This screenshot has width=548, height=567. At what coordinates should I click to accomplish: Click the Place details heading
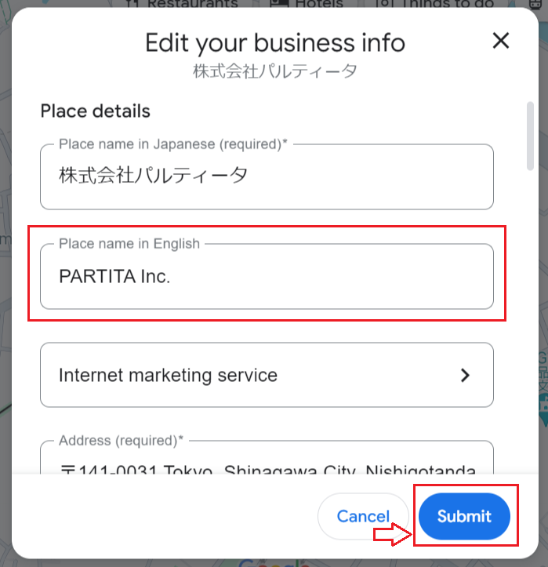(95, 111)
